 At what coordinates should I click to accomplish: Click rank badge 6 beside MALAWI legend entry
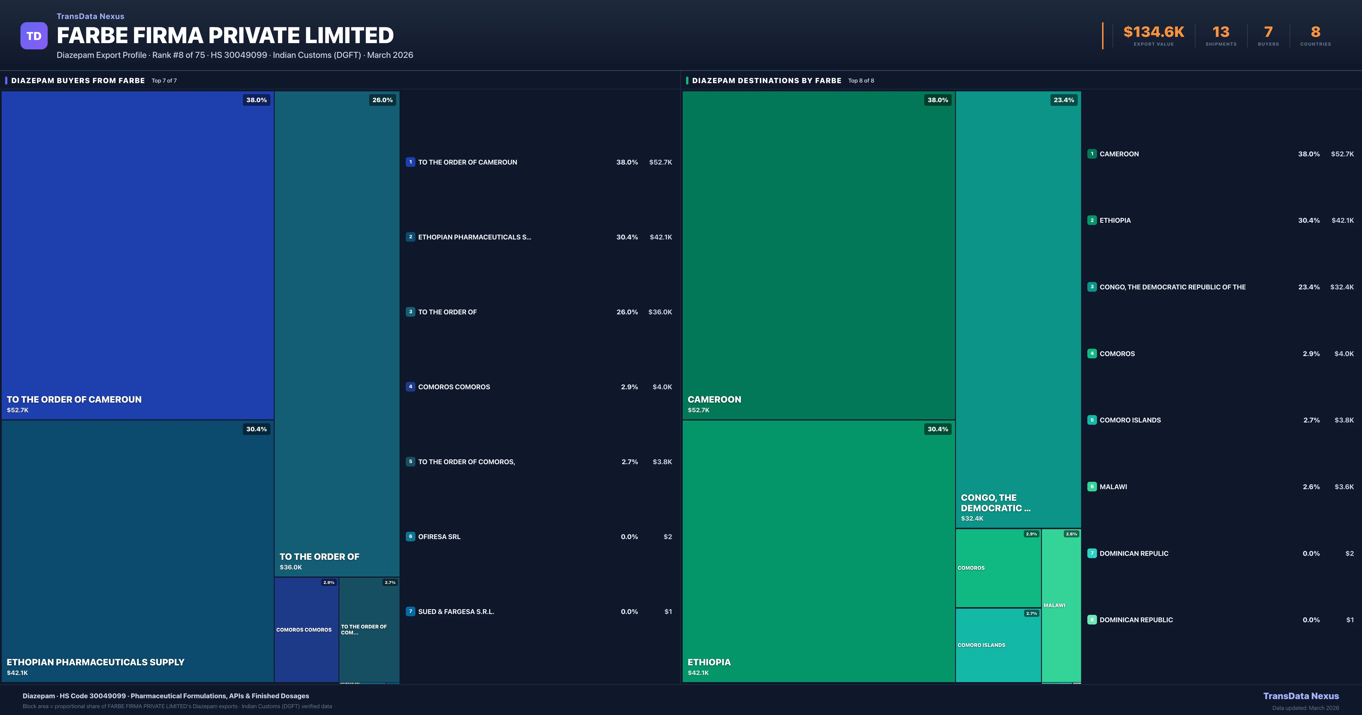[1092, 487]
